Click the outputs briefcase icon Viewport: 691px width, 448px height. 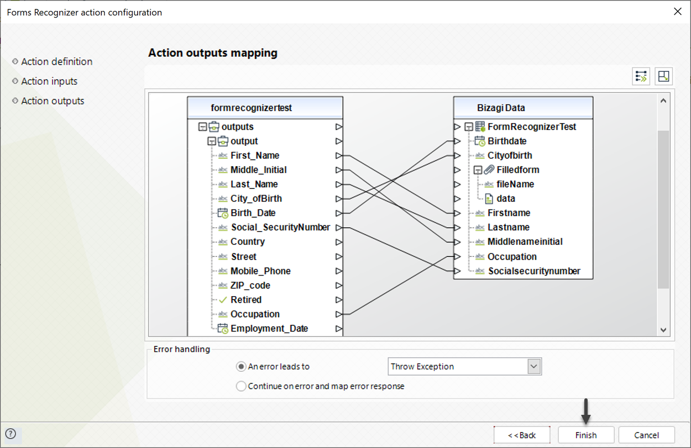pyautogui.click(x=214, y=127)
